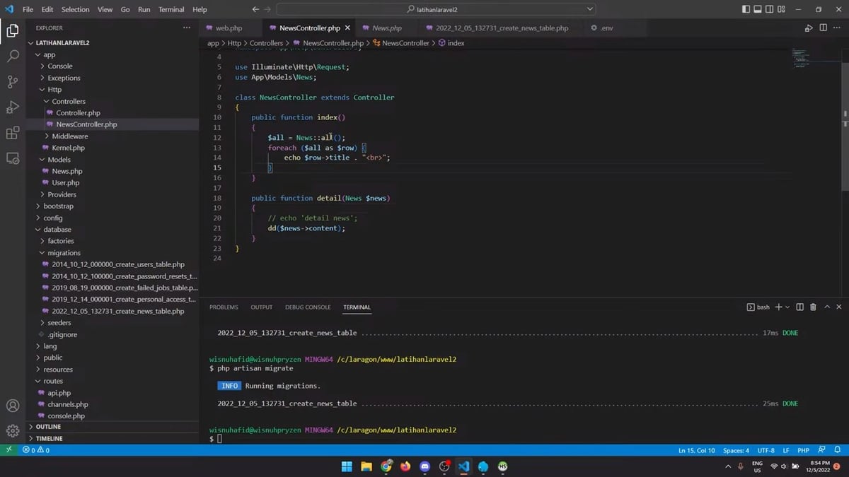
Task: Kill the terminal with trash icon
Action: 813,307
